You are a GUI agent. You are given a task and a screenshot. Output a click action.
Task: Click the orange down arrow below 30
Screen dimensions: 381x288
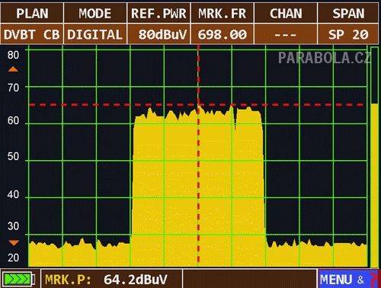tap(14, 243)
